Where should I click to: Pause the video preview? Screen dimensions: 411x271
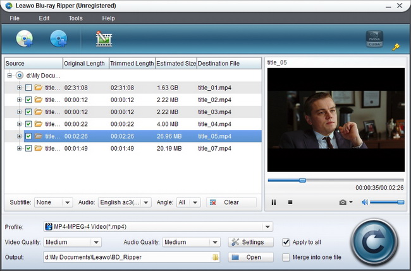coord(274,202)
